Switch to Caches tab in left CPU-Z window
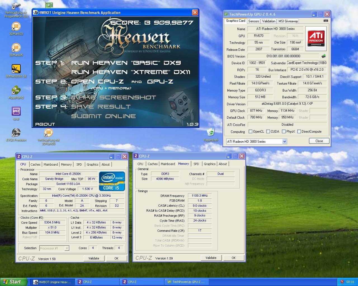Image resolution: width=358 pixels, height=286 pixels. click(x=36, y=165)
